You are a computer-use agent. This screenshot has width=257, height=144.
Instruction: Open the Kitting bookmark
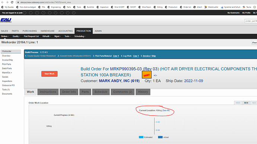158,7
